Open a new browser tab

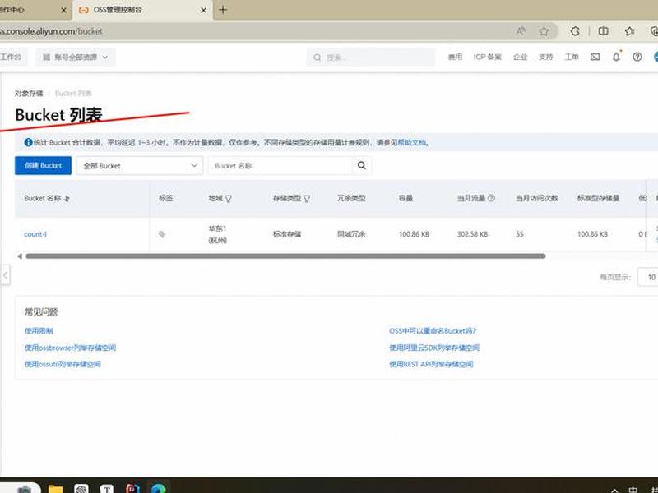click(223, 10)
